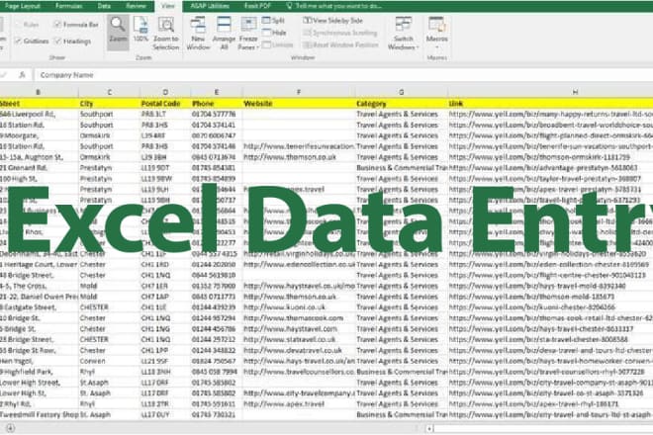Select the Link header cell
This screenshot has width=653, height=435.
(550, 103)
